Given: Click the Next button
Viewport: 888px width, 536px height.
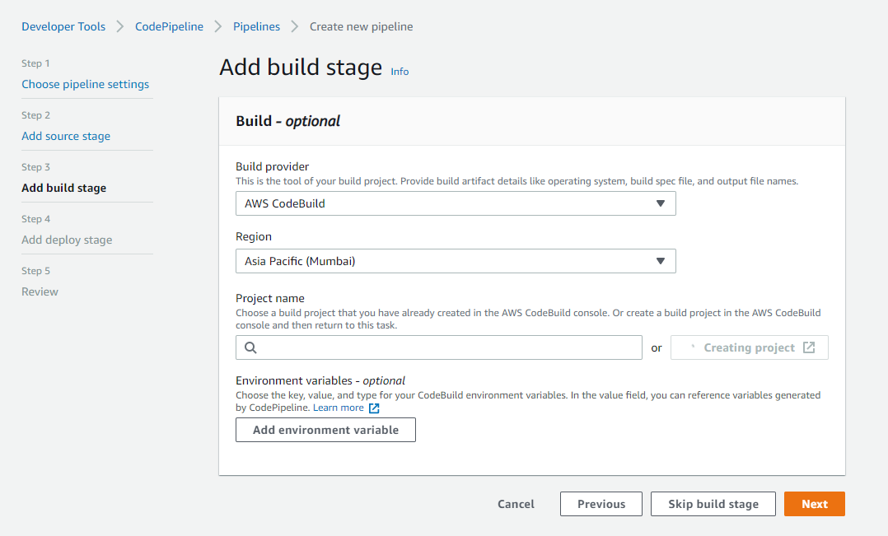Looking at the screenshot, I should click(814, 504).
